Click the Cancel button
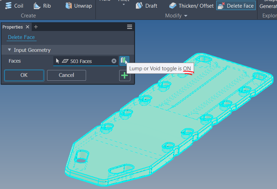277x189 pixels. pyautogui.click(x=67, y=75)
